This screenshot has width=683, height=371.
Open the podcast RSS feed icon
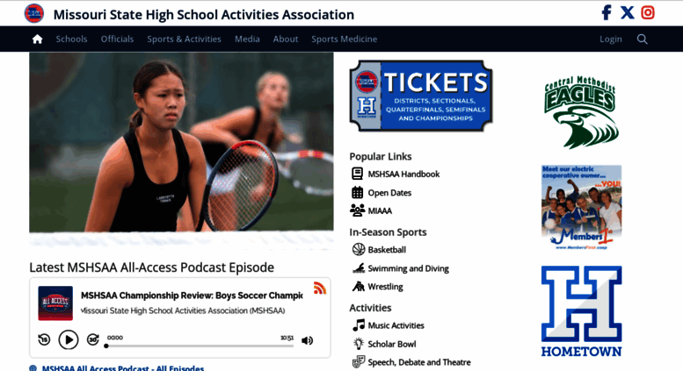pos(320,288)
